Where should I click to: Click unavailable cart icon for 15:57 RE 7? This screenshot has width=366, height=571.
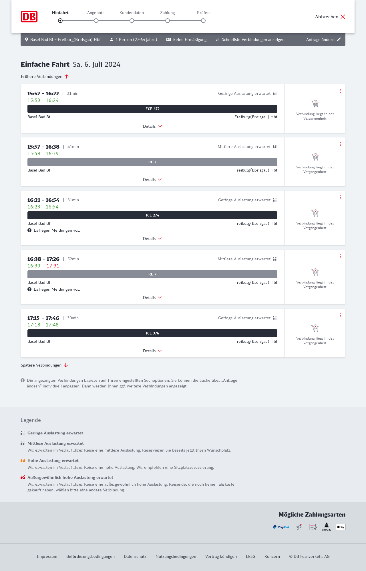tap(315, 157)
